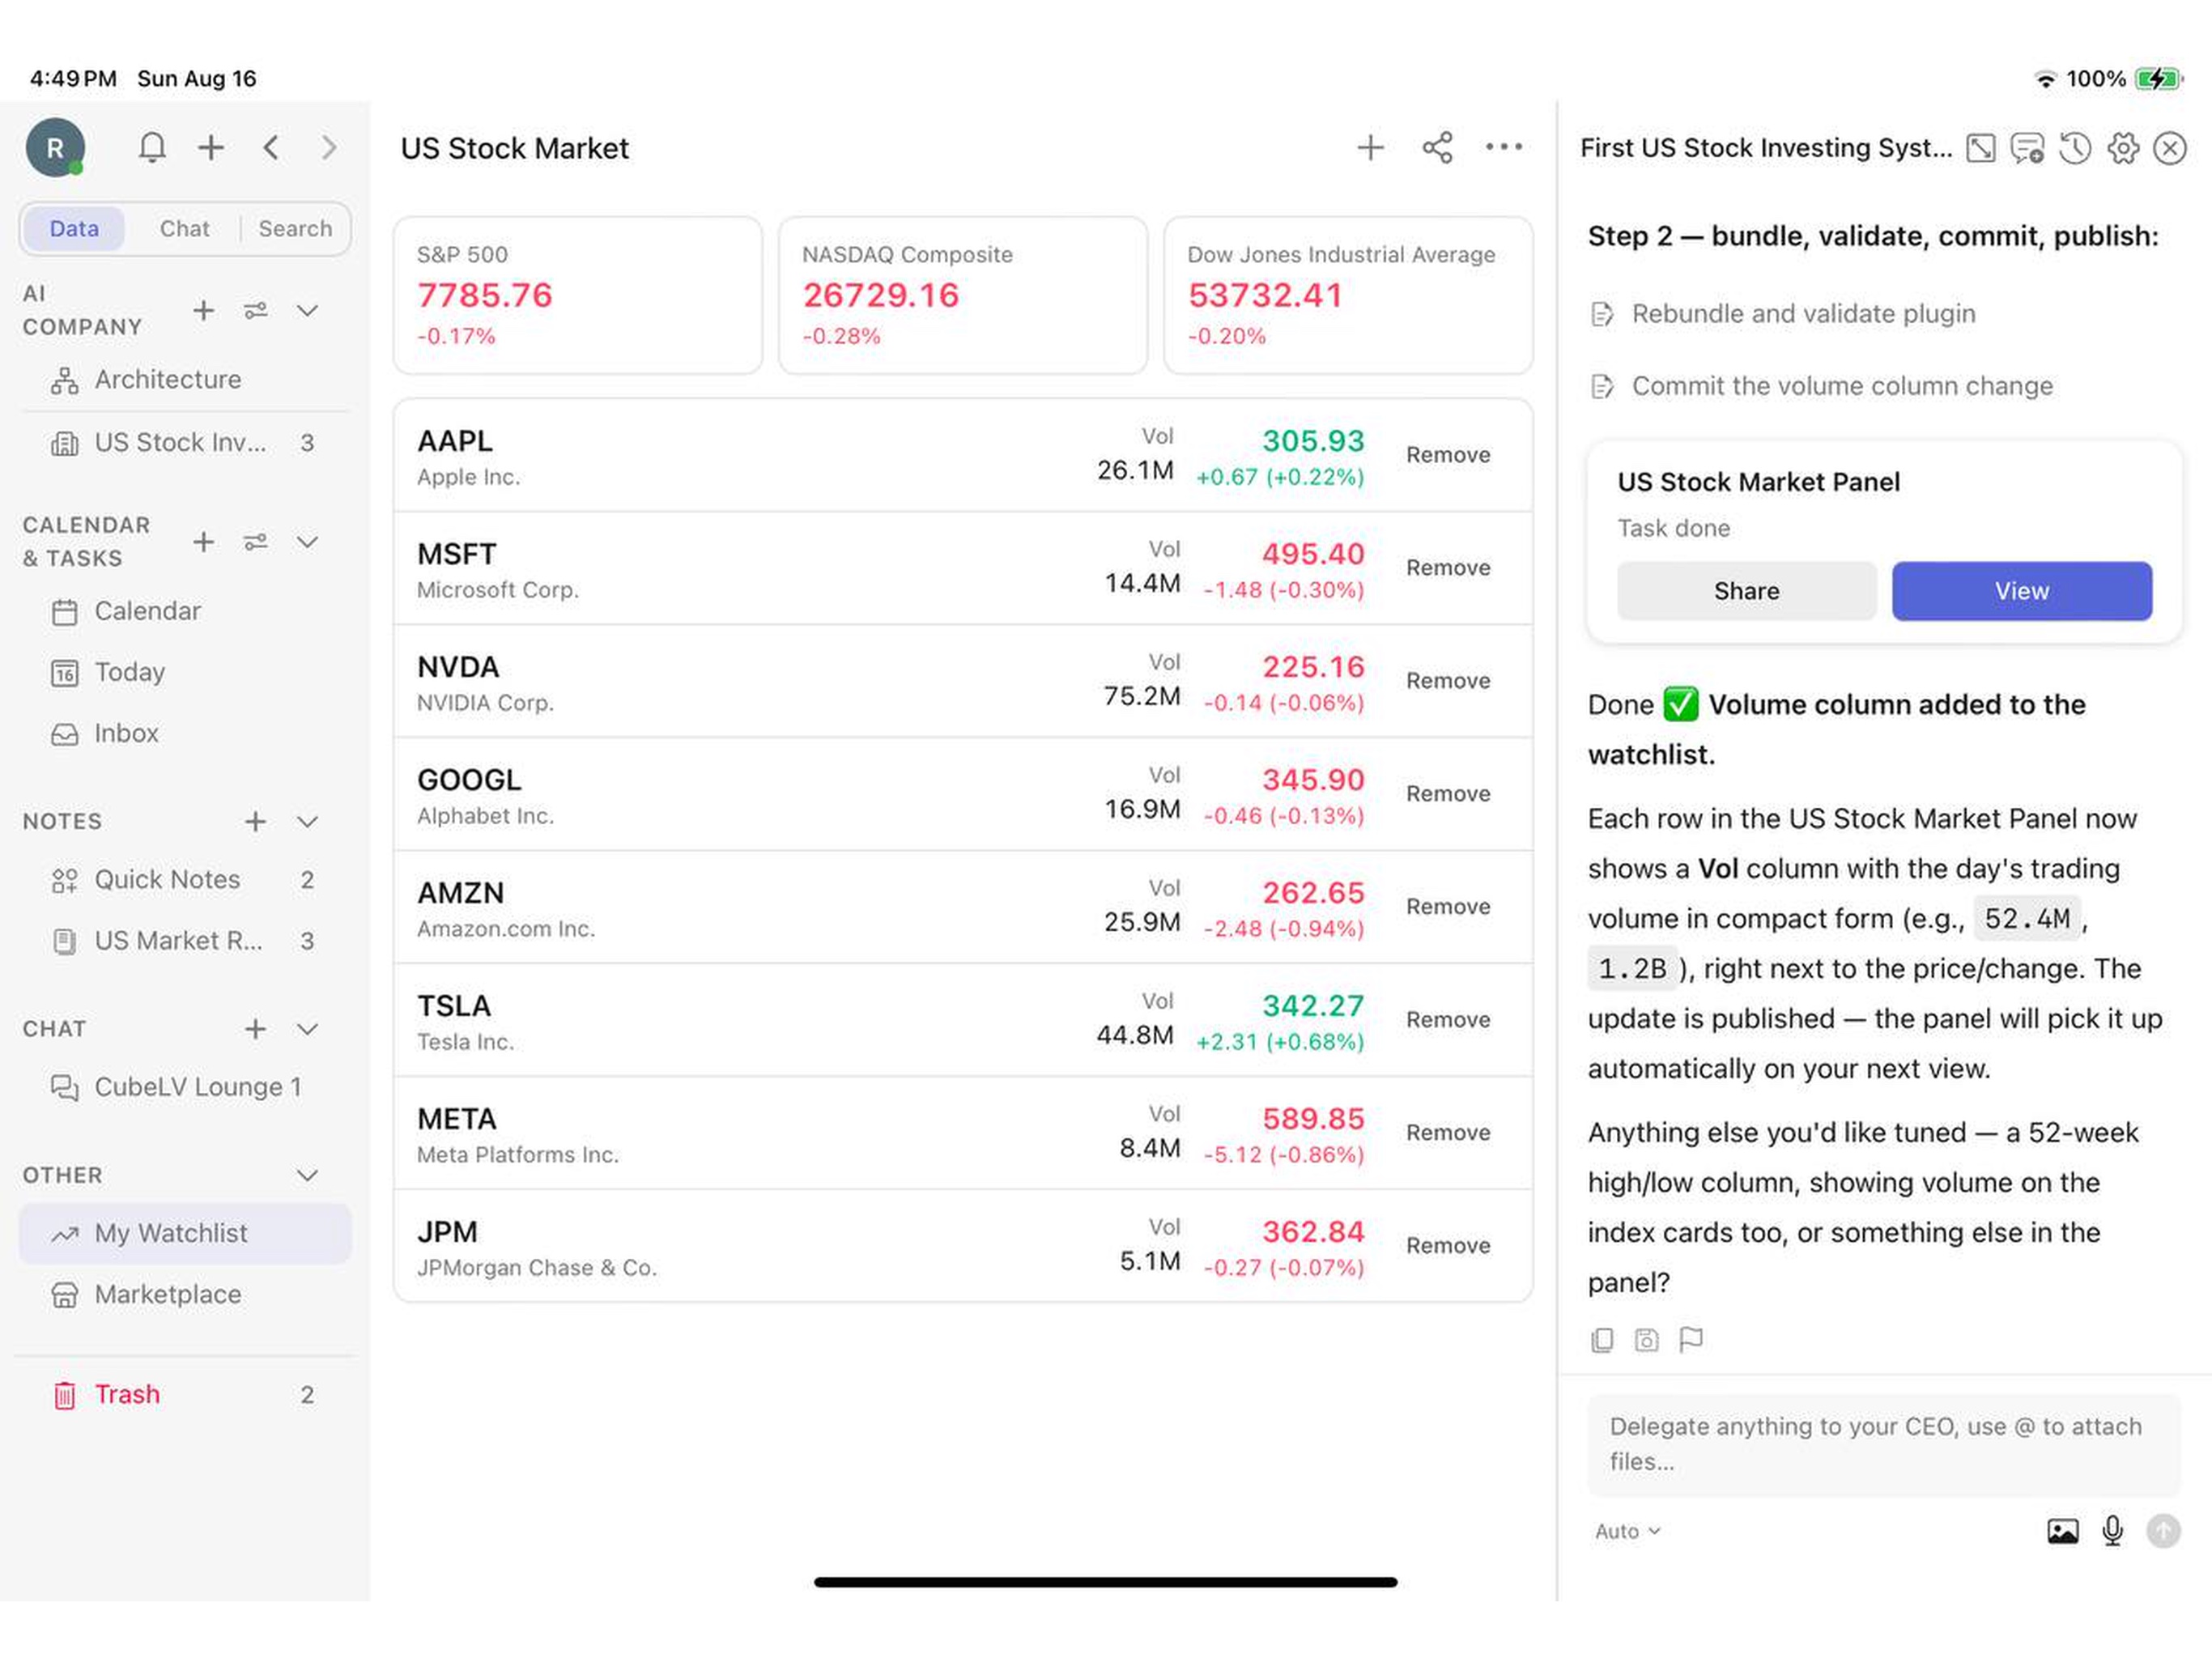Open the Auto mode dropdown
The width and height of the screenshot is (2212, 1658).
1628,1531
